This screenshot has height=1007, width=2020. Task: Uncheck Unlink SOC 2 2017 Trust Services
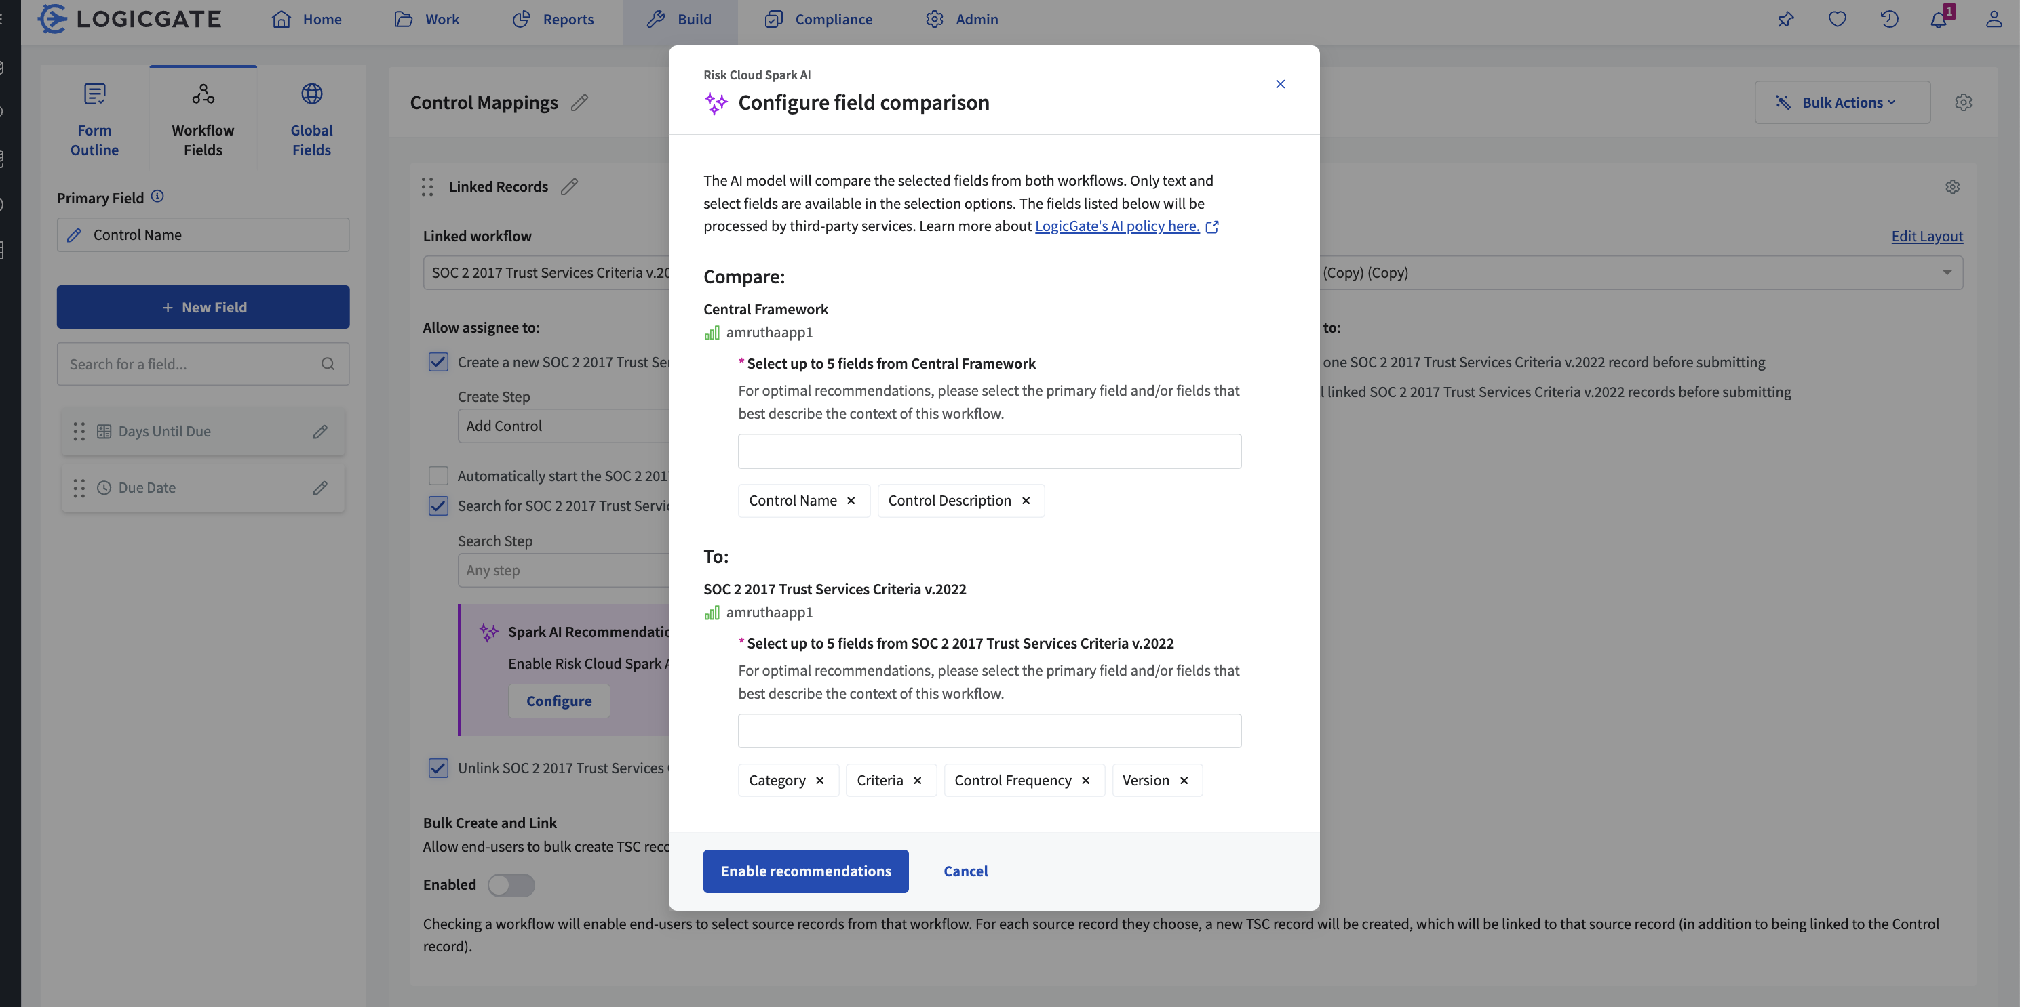tap(438, 768)
